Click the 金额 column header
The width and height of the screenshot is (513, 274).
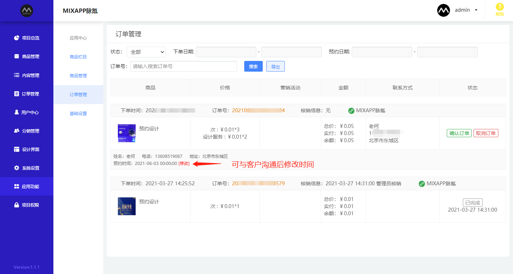(344, 88)
